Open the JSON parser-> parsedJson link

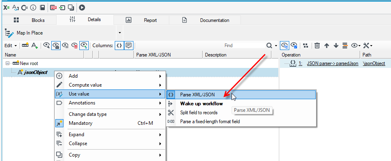(332, 63)
